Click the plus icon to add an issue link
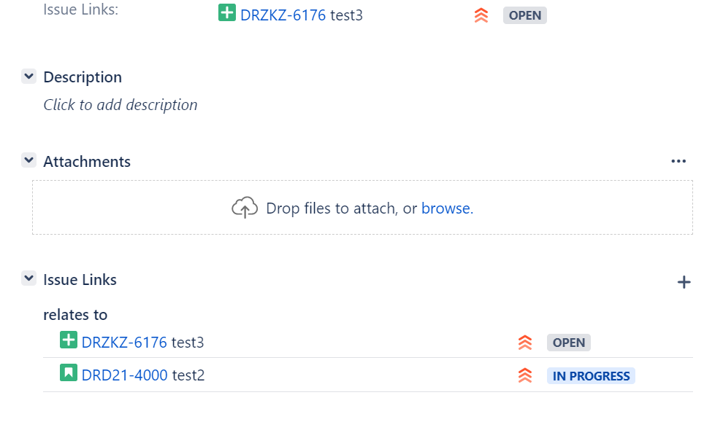Image resolution: width=704 pixels, height=422 pixels. click(x=684, y=281)
